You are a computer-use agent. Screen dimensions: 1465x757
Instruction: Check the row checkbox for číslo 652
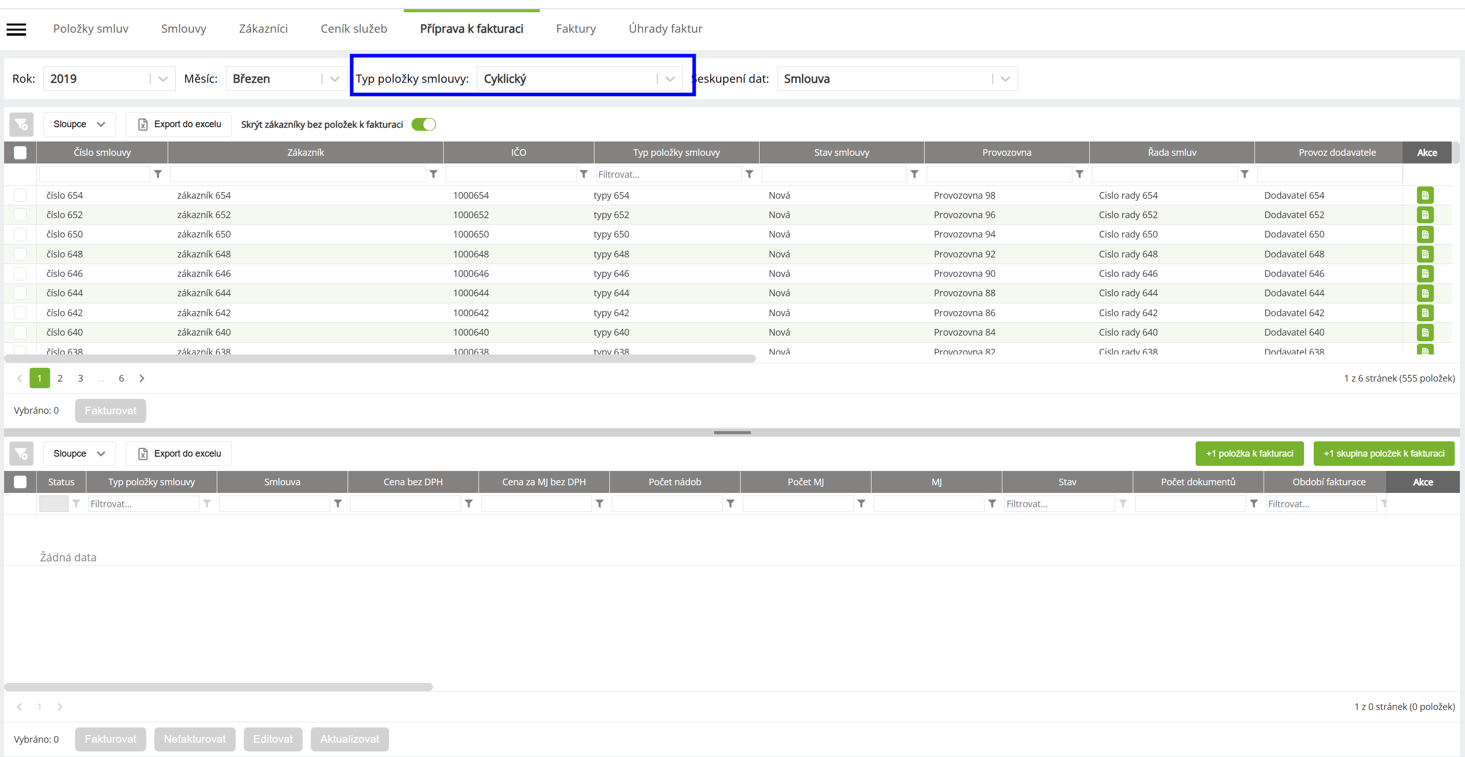(20, 215)
